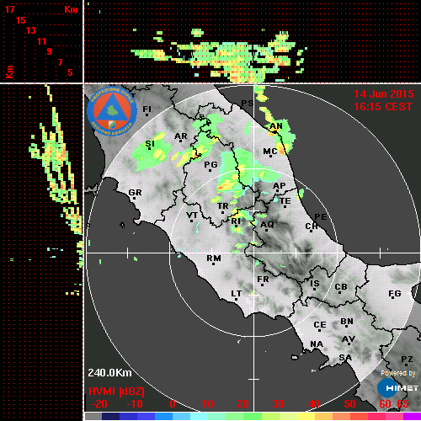This screenshot has height=421, width=421.
Task: Click the HVMI [dBZ] legend title
Action: pos(116,392)
